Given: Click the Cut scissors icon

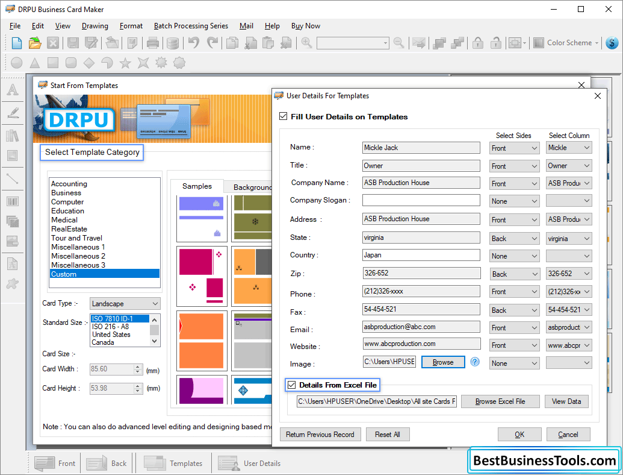Looking at the screenshot, I should click(251, 43).
